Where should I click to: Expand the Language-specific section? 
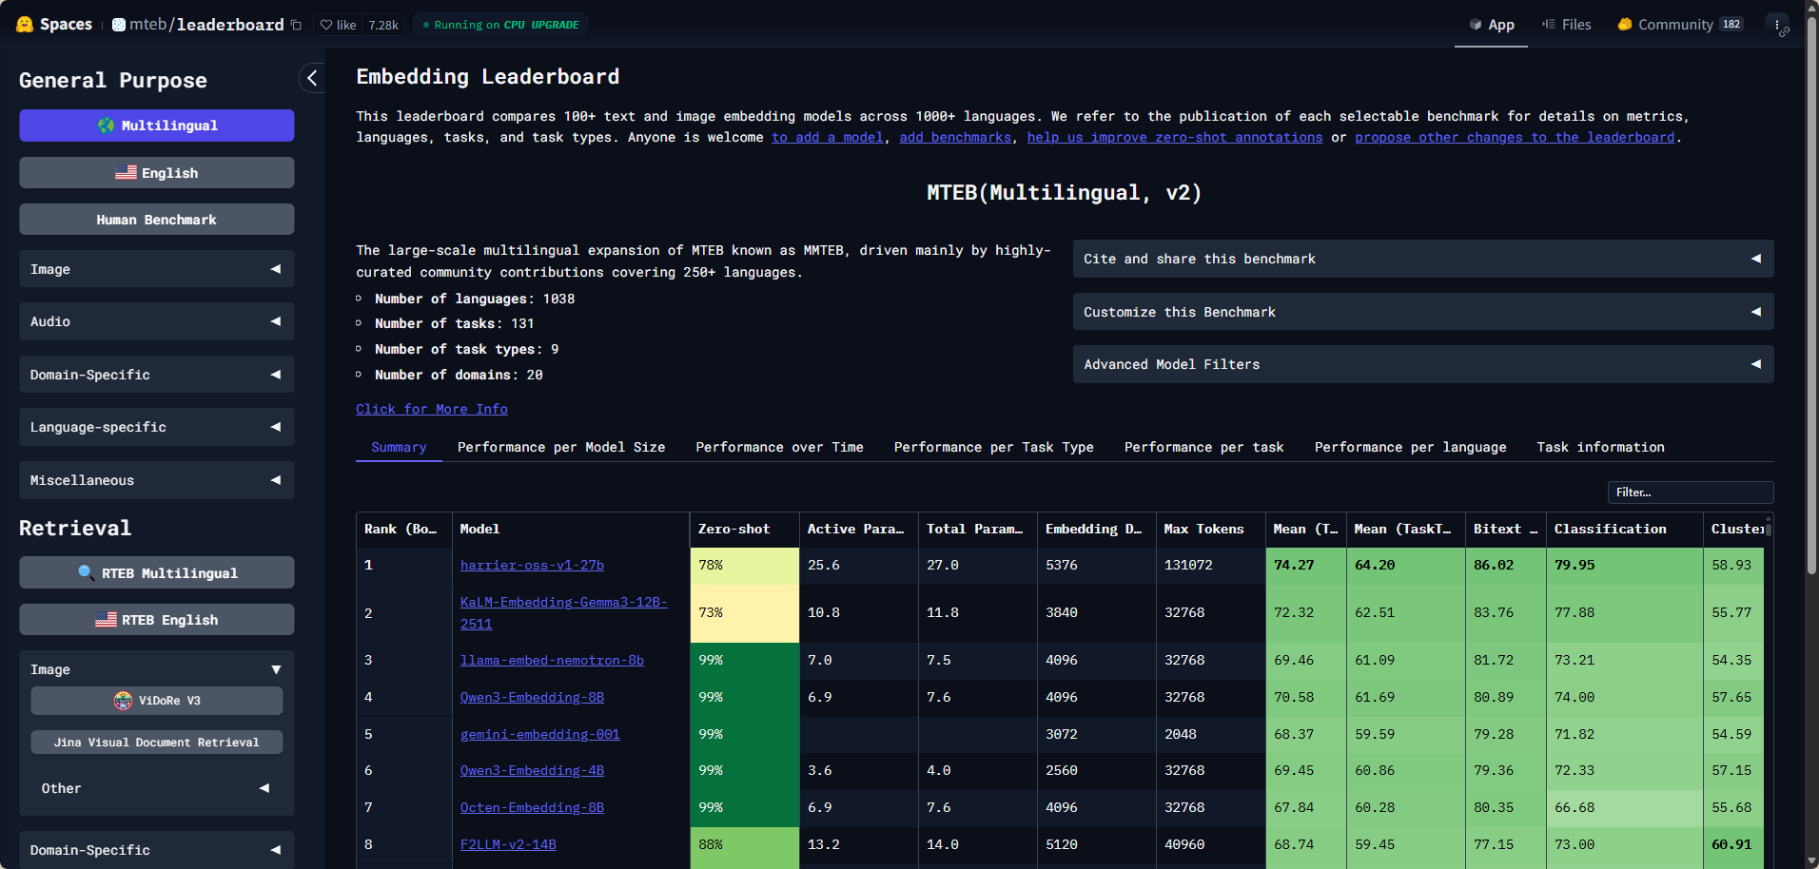coord(157,427)
